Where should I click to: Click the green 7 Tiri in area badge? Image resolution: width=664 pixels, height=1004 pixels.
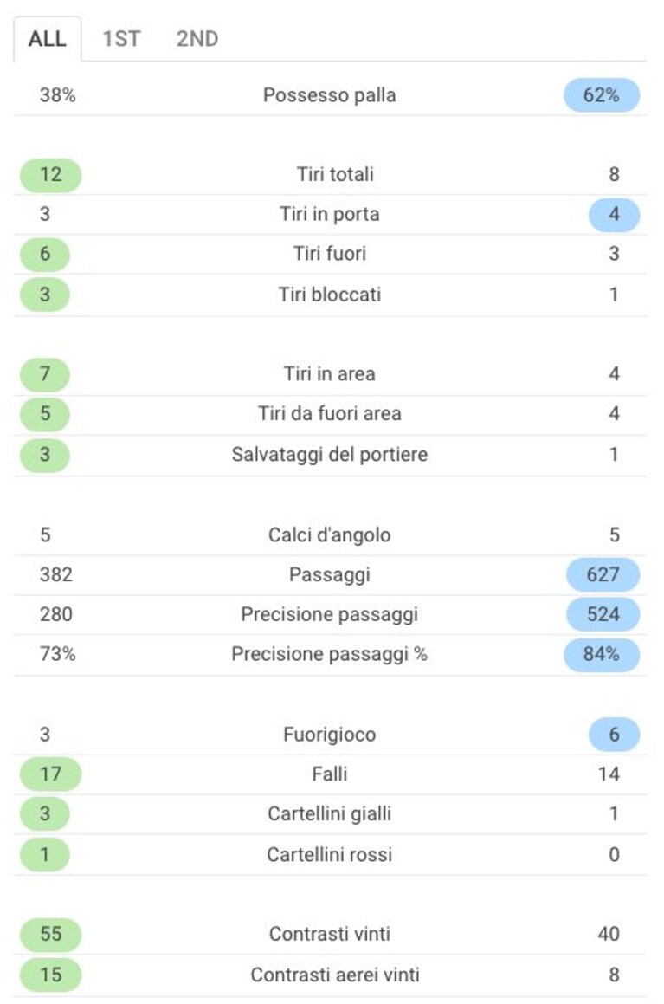45,374
